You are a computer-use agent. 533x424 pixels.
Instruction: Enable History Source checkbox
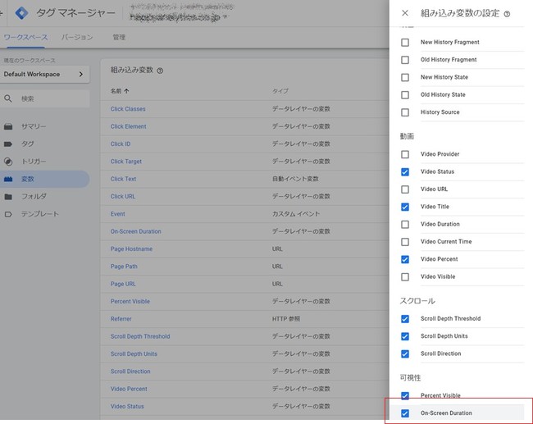click(405, 112)
